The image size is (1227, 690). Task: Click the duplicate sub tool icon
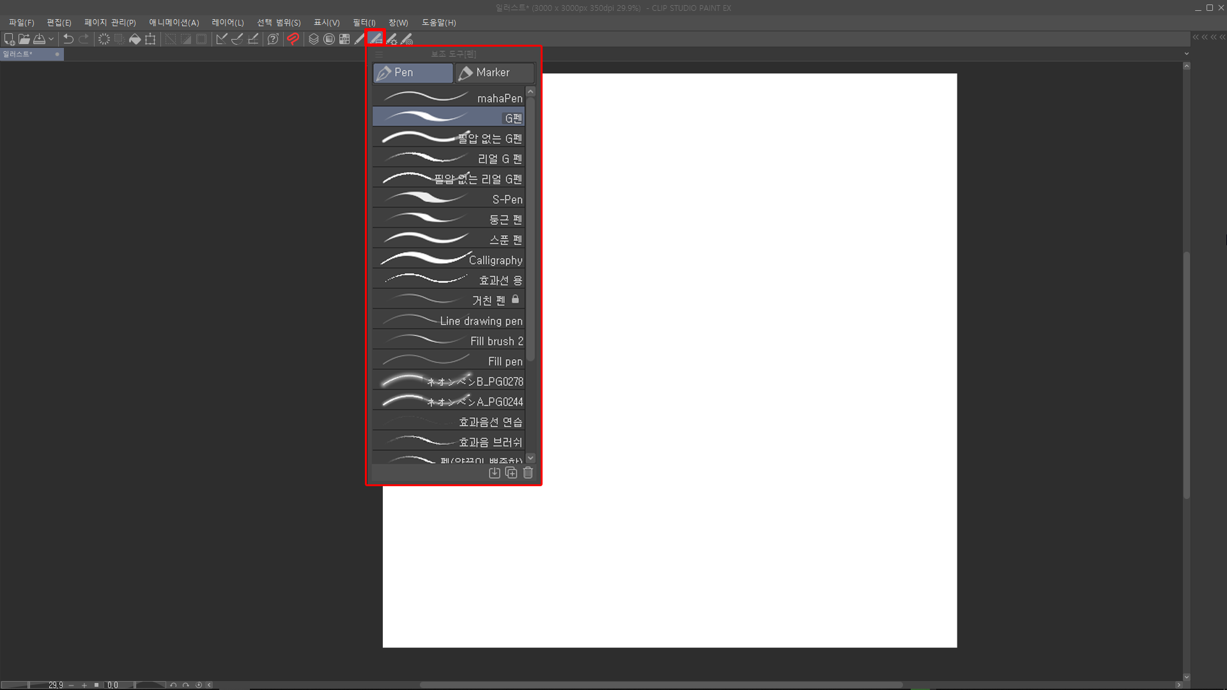point(511,473)
